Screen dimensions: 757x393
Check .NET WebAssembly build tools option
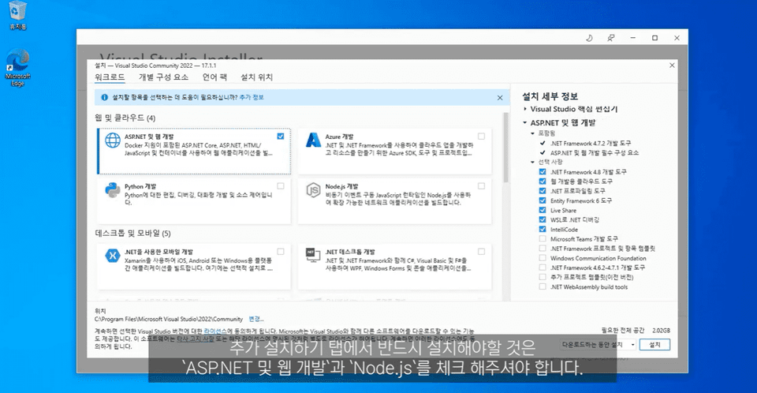click(x=543, y=286)
